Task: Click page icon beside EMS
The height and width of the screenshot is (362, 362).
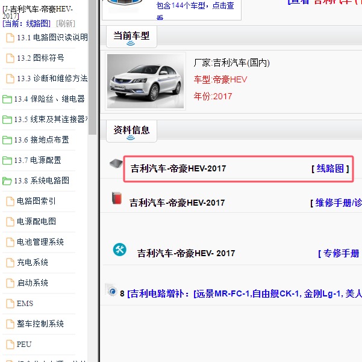Action: click(x=10, y=304)
